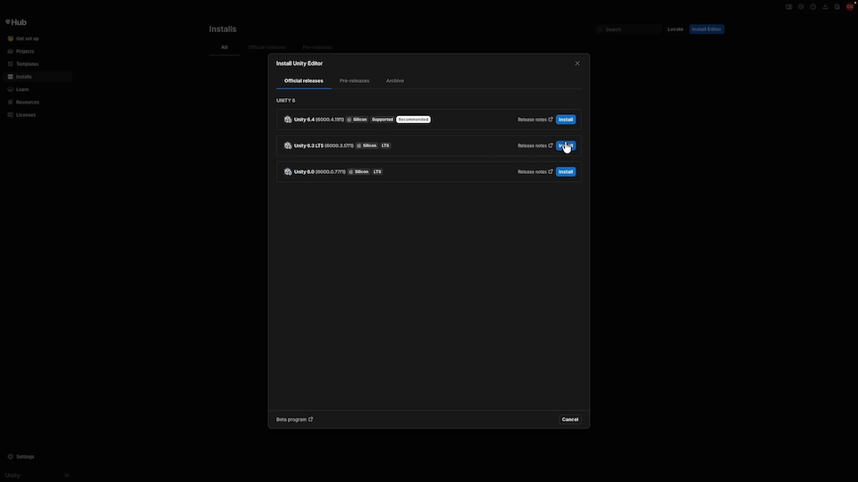Open Get set up in sidebar
Image resolution: width=858 pixels, height=482 pixels.
click(x=37, y=38)
